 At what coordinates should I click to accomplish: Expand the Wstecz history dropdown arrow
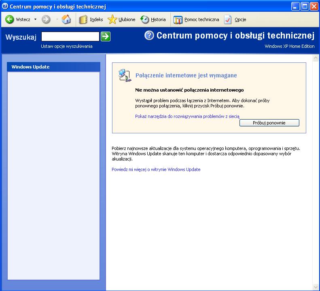click(x=35, y=19)
